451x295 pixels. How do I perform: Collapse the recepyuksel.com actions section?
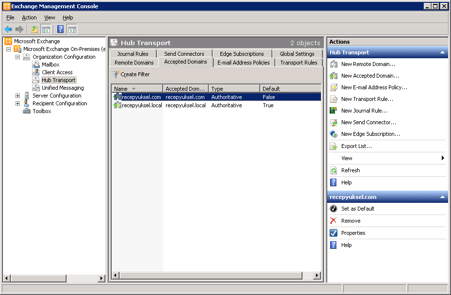pos(442,197)
